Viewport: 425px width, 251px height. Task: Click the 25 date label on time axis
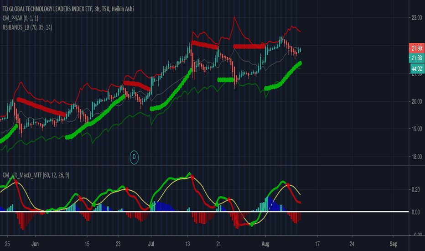click(x=7, y=244)
